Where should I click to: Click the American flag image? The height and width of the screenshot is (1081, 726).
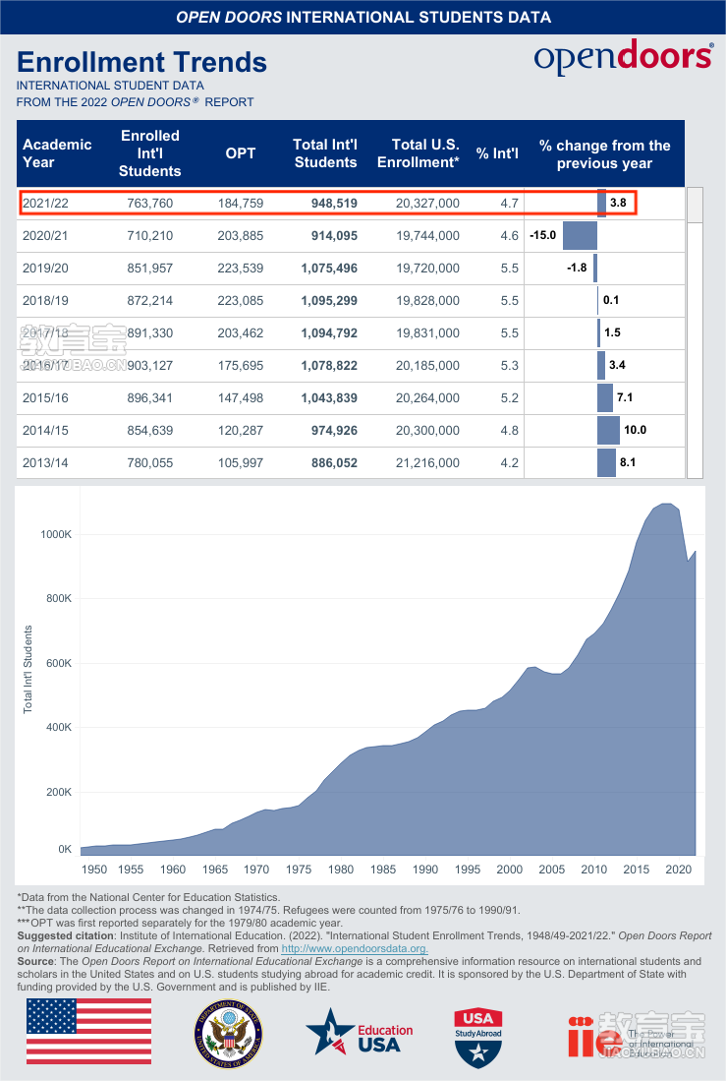(88, 1032)
